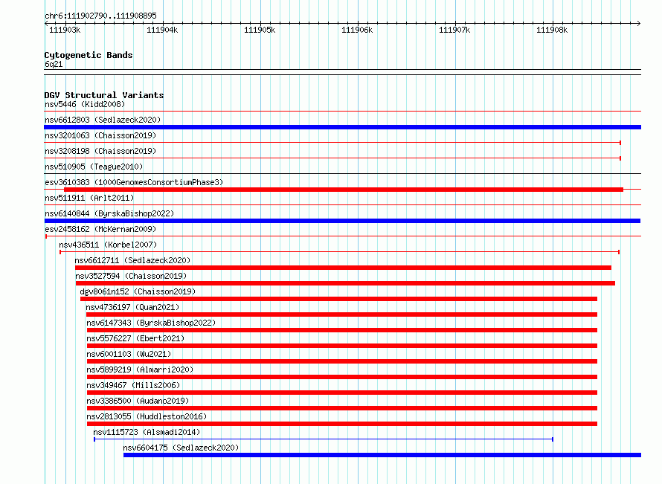The image size is (662, 484).
Task: Click the red bar under nsv349467
Action: pos(342,393)
